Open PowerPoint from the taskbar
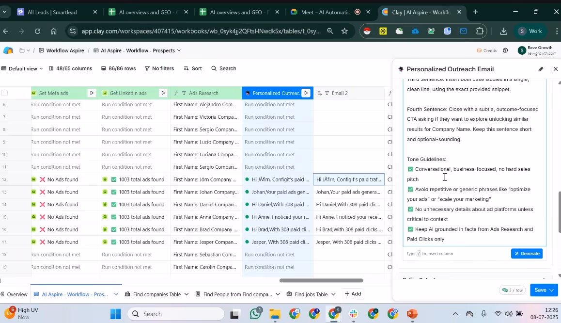Image resolution: width=561 pixels, height=323 pixels. click(x=412, y=314)
